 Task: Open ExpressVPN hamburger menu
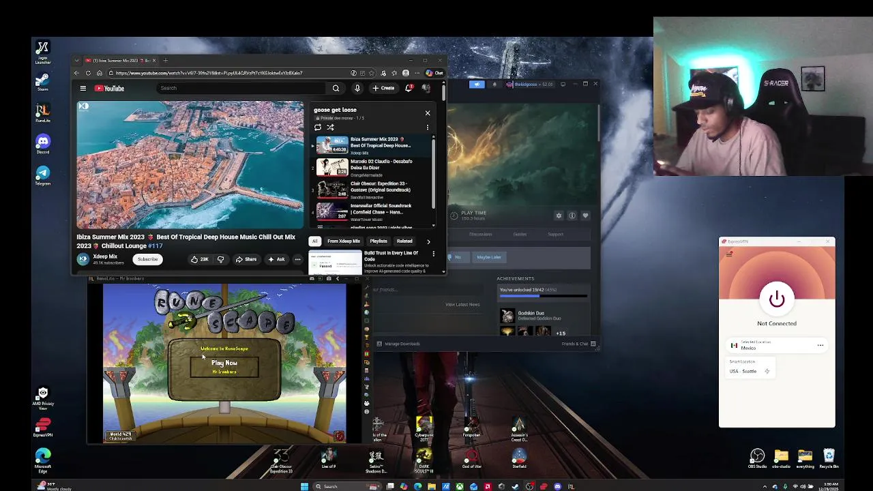(729, 254)
